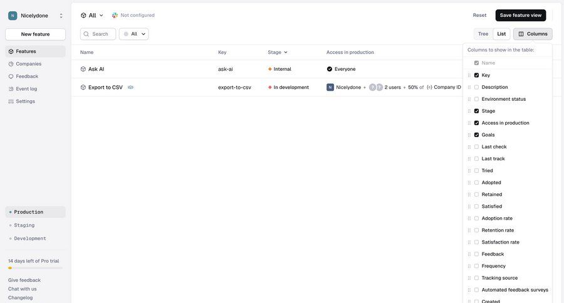Viewport: 564px width, 303px height.
Task: Check the Description column checkbox
Action: [x=477, y=87]
